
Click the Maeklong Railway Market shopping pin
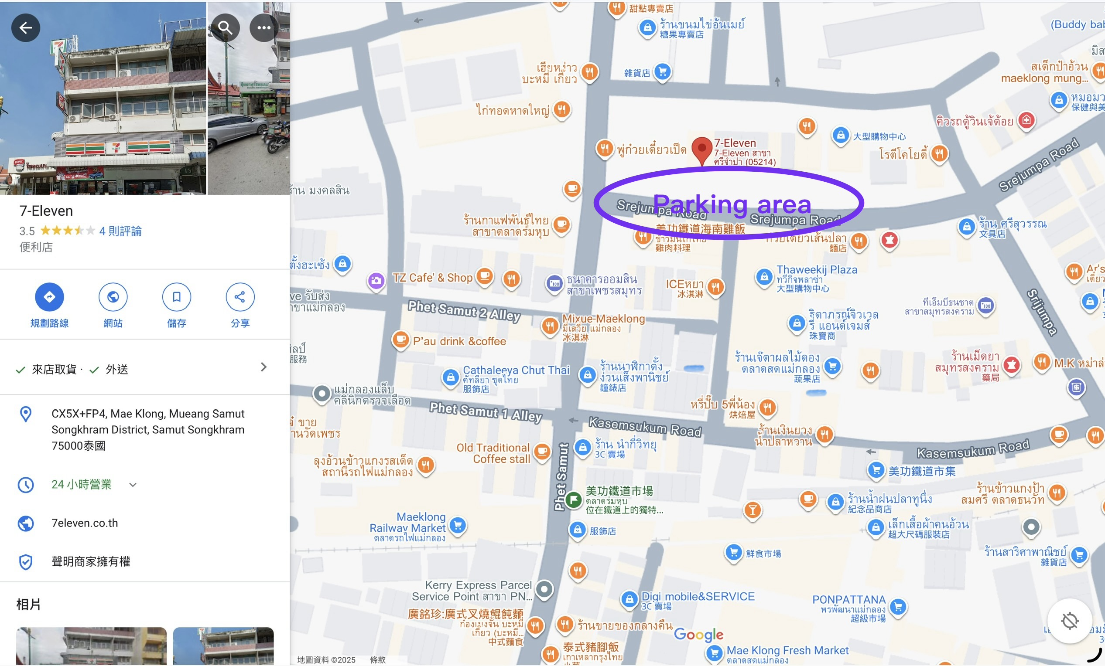point(458,525)
